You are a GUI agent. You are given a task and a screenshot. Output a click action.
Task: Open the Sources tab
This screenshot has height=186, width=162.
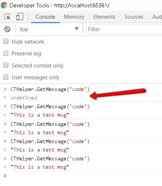134,17
